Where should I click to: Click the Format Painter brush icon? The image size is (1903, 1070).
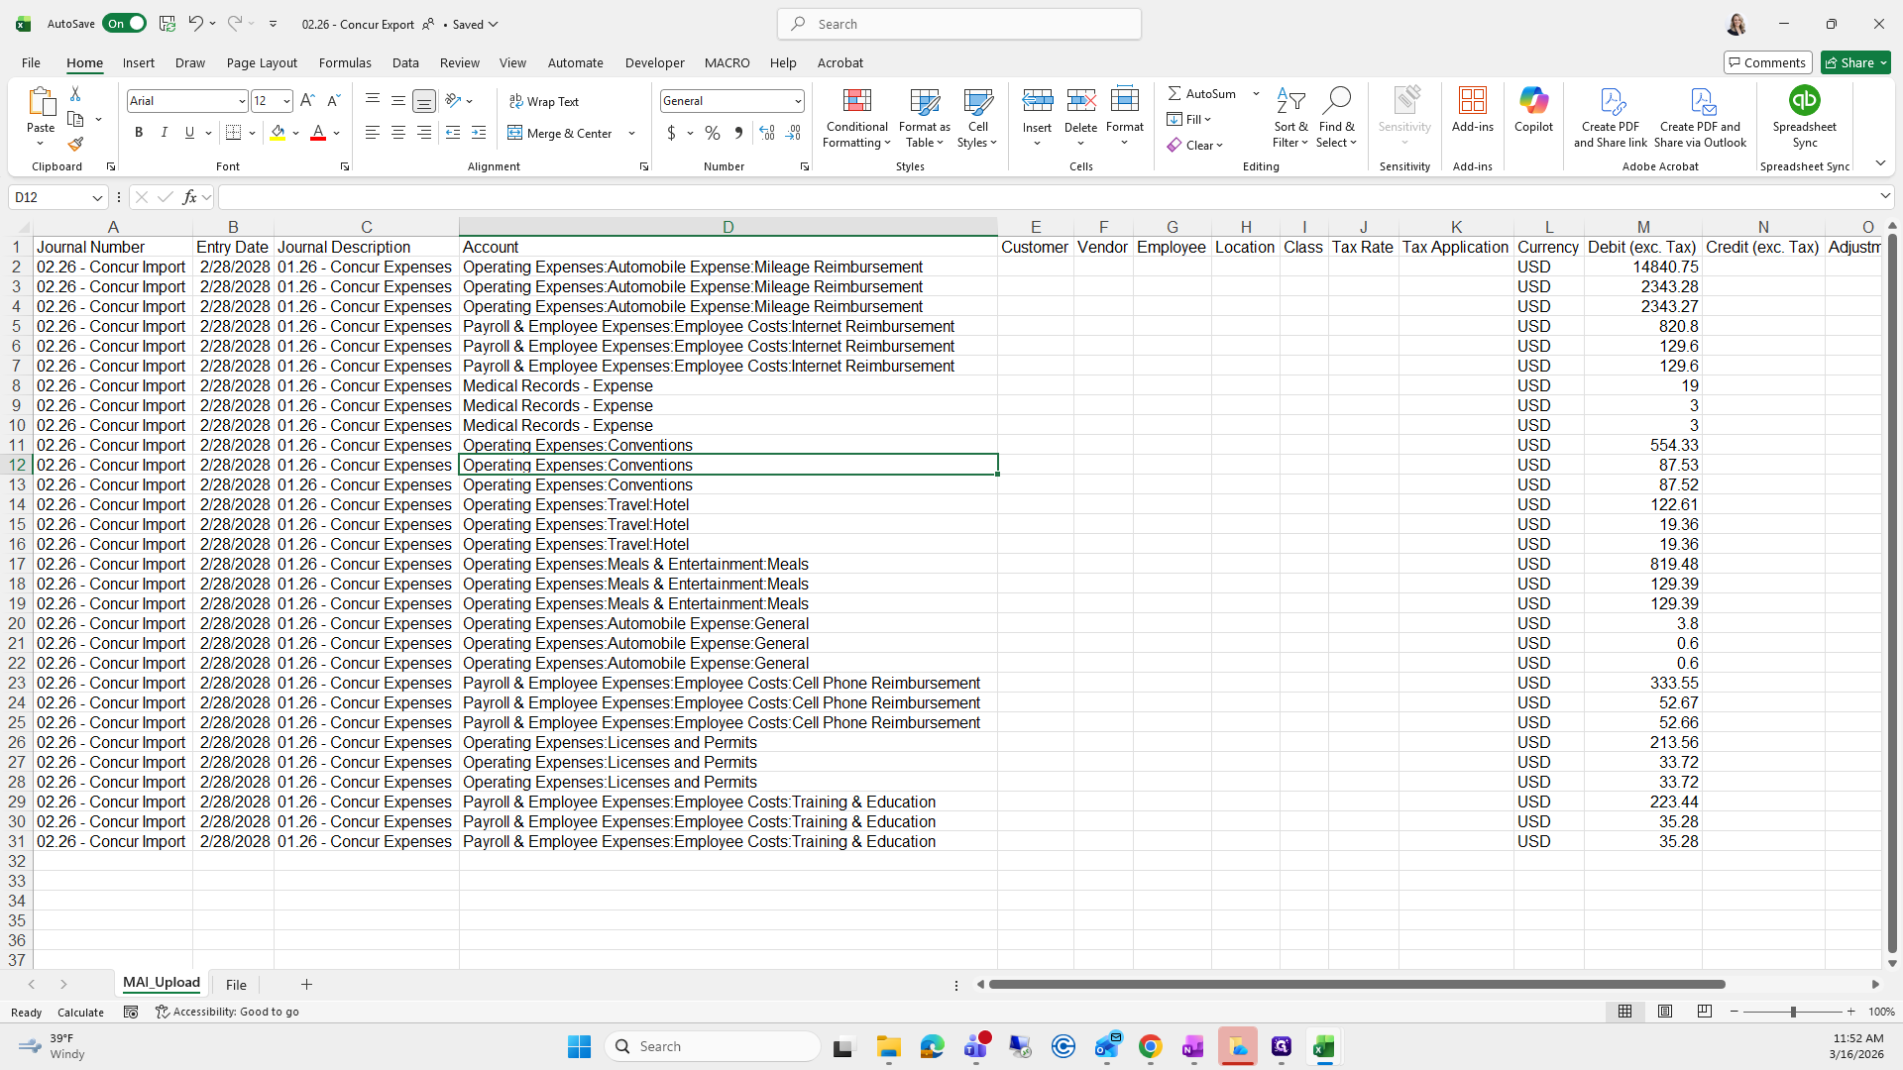point(75,145)
